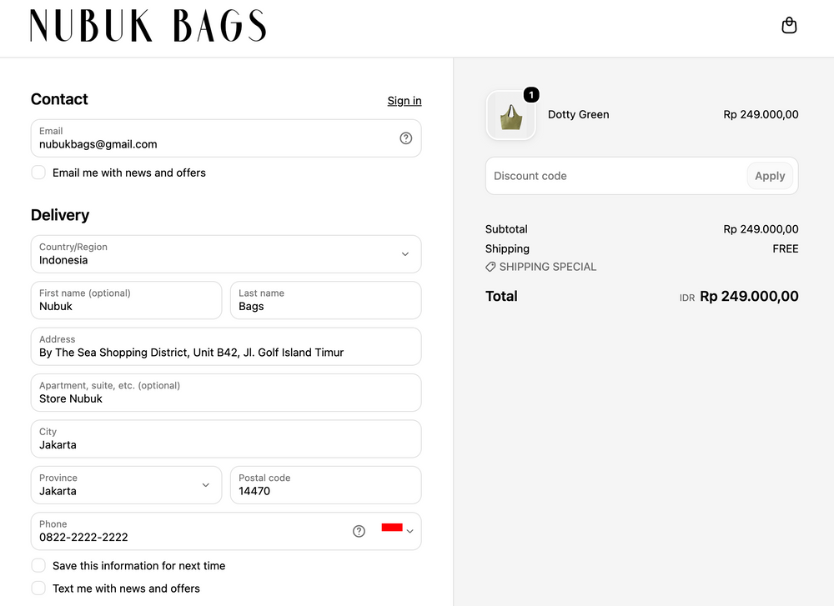Enable Email me with news and offers

coord(38,173)
